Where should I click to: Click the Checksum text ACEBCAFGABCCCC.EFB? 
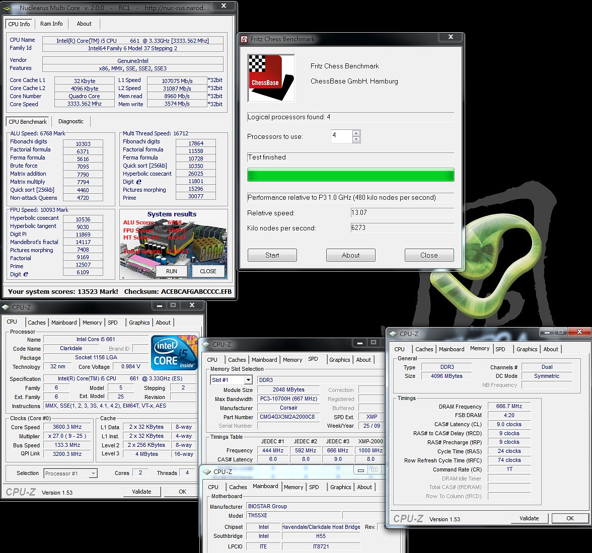point(196,292)
